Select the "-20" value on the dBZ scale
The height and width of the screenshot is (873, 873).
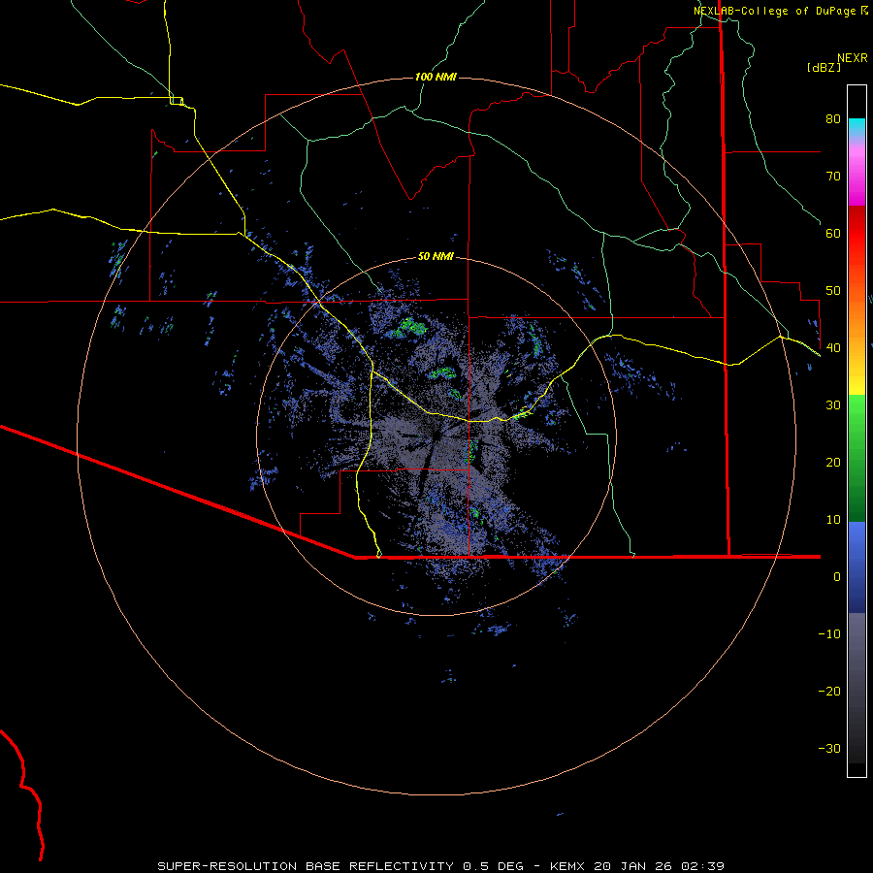pos(829,692)
